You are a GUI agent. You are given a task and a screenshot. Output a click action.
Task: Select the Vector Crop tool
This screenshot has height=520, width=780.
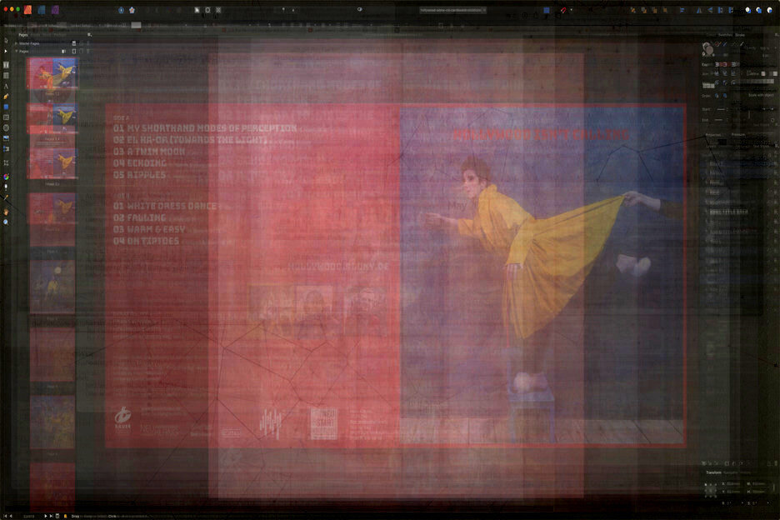6,162
